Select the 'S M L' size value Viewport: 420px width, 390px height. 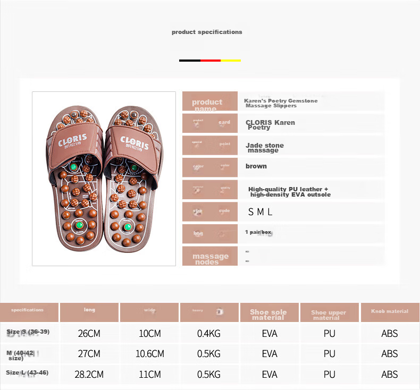point(260,212)
